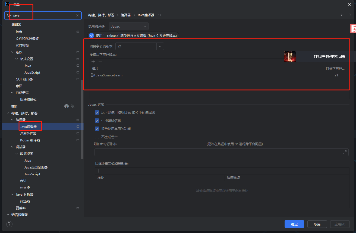Open the 实时模板 settings page
356x233 pixels.
pyautogui.click(x=22, y=45)
